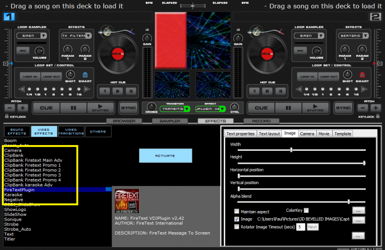Select deck 1 number icon

pos(9,17)
